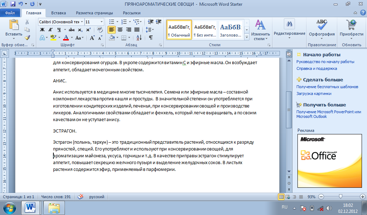Toggle align text left
Screen dimensions: 367x215
(x=112, y=30)
